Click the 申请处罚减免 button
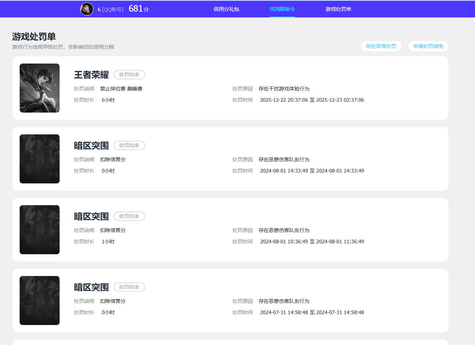 click(428, 46)
